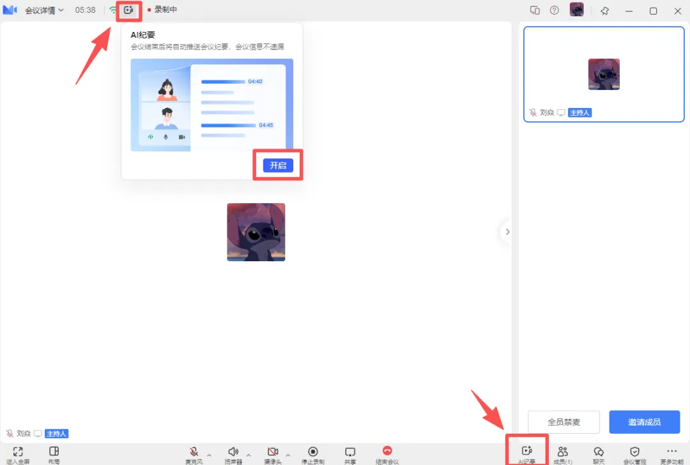Click the 共享 share screen icon
Screen dimensions: 690x465
pos(350,455)
